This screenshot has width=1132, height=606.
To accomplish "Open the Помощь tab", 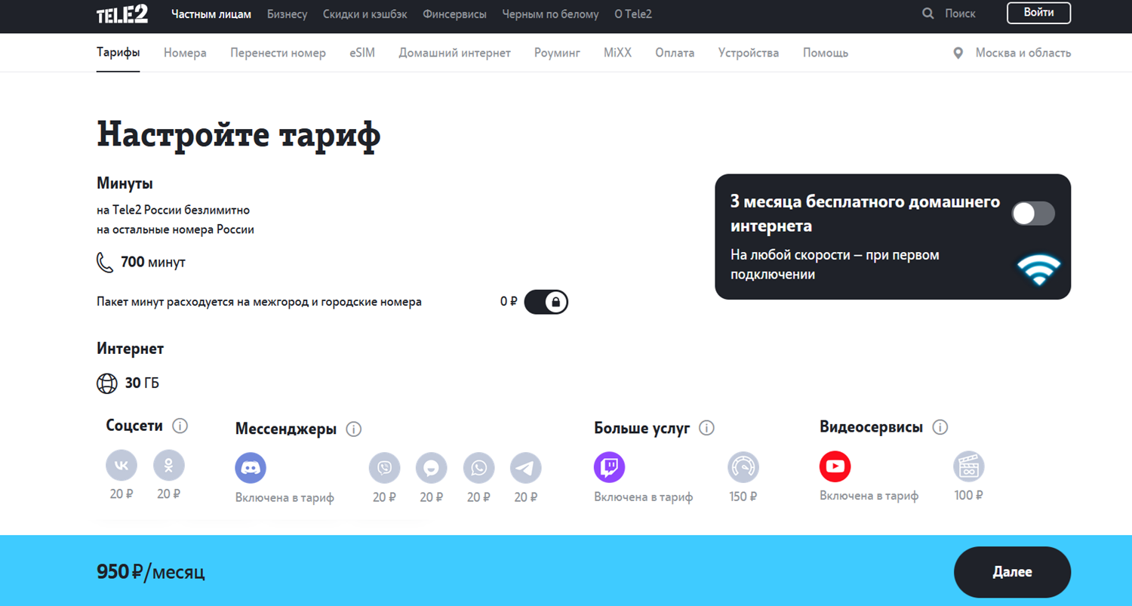I will point(826,53).
